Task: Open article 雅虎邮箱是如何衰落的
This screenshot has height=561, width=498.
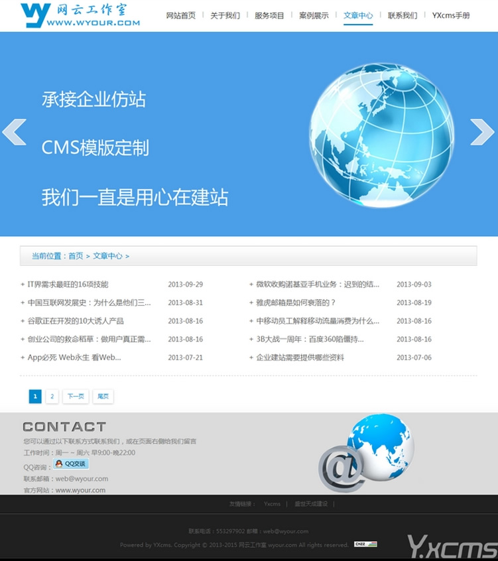Action: (296, 302)
